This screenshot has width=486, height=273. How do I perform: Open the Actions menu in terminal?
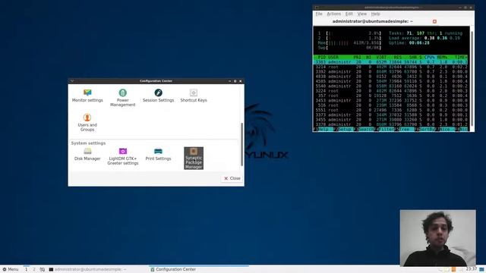click(x=334, y=14)
